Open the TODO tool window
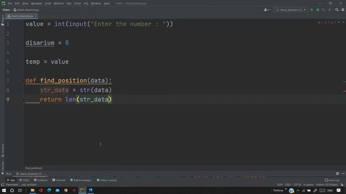The height and width of the screenshot is (194, 346). click(24, 180)
